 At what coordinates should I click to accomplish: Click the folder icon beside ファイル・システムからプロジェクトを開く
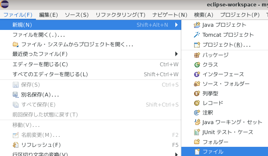click(x=16, y=44)
